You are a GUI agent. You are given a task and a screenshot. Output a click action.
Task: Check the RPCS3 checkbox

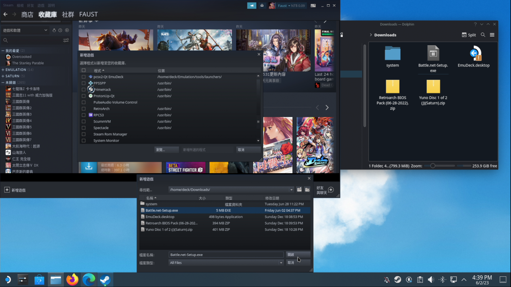tap(84, 115)
